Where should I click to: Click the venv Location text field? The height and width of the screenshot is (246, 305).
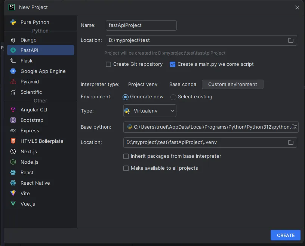tap(210, 142)
